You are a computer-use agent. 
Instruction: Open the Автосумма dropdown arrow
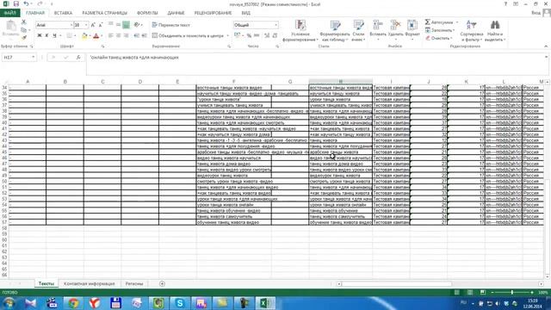[x=457, y=22]
